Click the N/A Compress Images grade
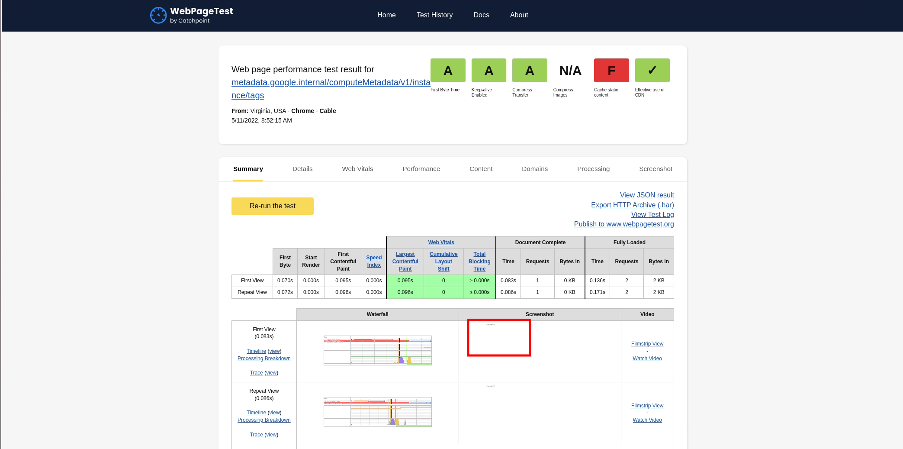Viewport: 903px width, 449px height. coord(569,70)
